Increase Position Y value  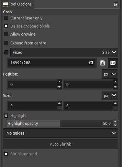116,82
